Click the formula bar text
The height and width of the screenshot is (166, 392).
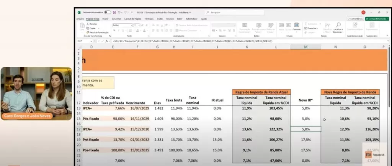pos(193,41)
